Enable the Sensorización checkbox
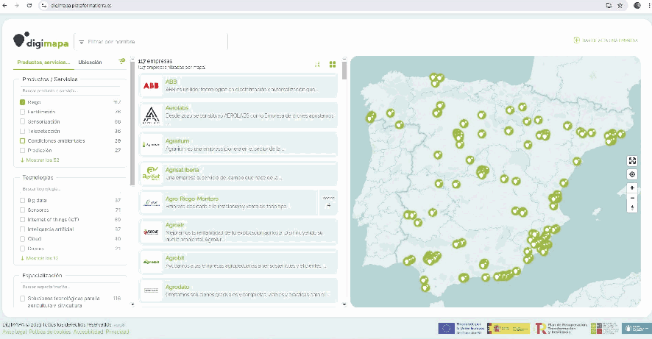The image size is (652, 339). click(x=23, y=122)
